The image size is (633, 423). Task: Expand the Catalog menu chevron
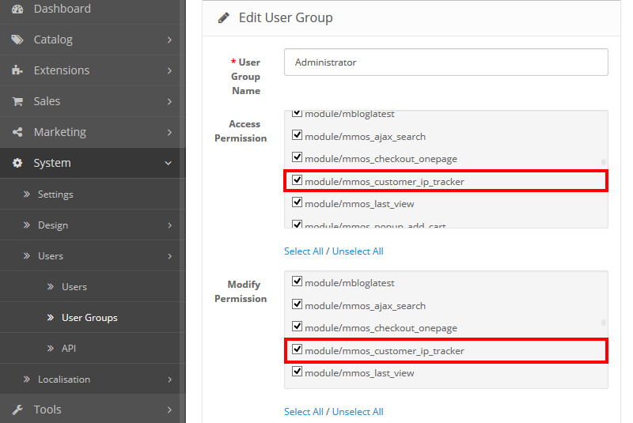(169, 40)
